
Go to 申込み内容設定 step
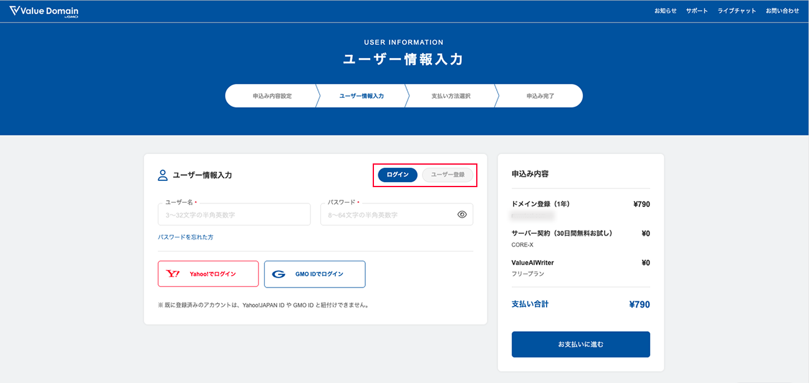coord(272,96)
